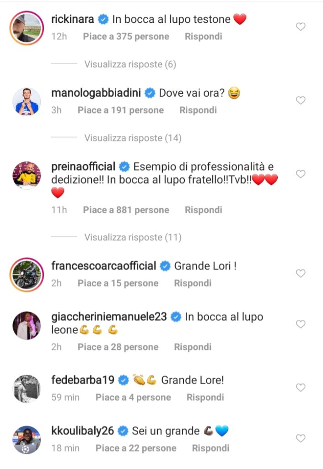View who liked preinaofficial's comment (881 persone)
Screen dimensions: 323x469
pos(126,210)
